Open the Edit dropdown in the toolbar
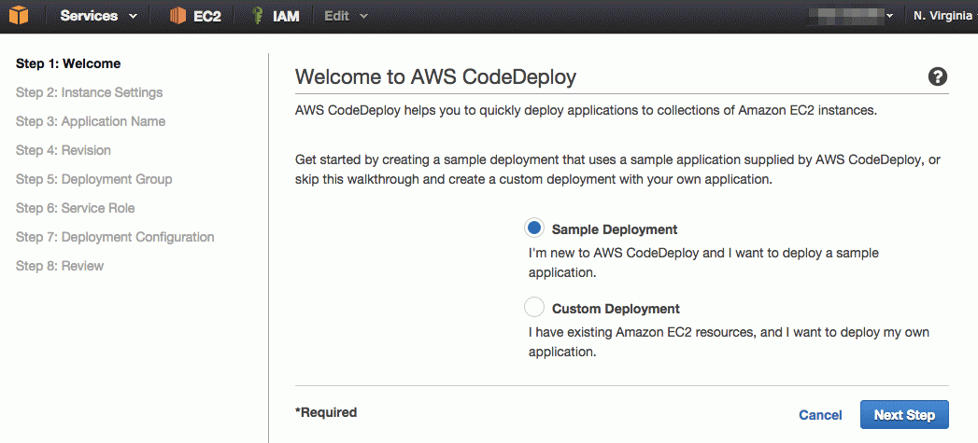This screenshot has width=978, height=443. pyautogui.click(x=347, y=16)
